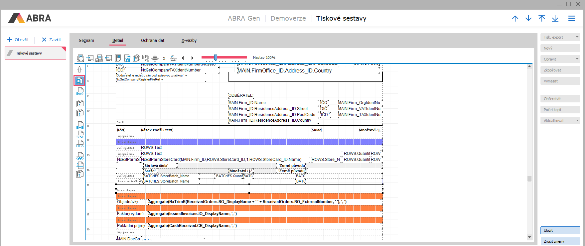
Task: Select the arrow pointer tool in side palette
Action: 79,69
